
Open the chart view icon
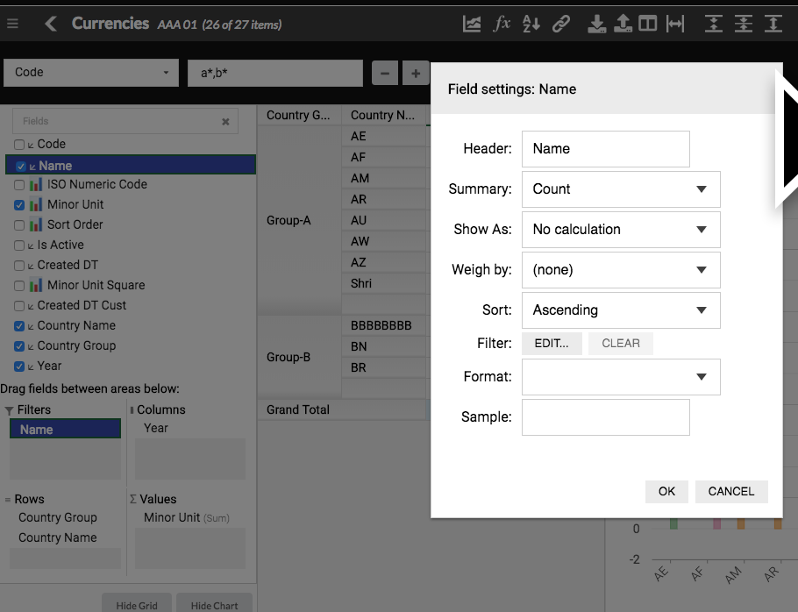pyautogui.click(x=472, y=24)
